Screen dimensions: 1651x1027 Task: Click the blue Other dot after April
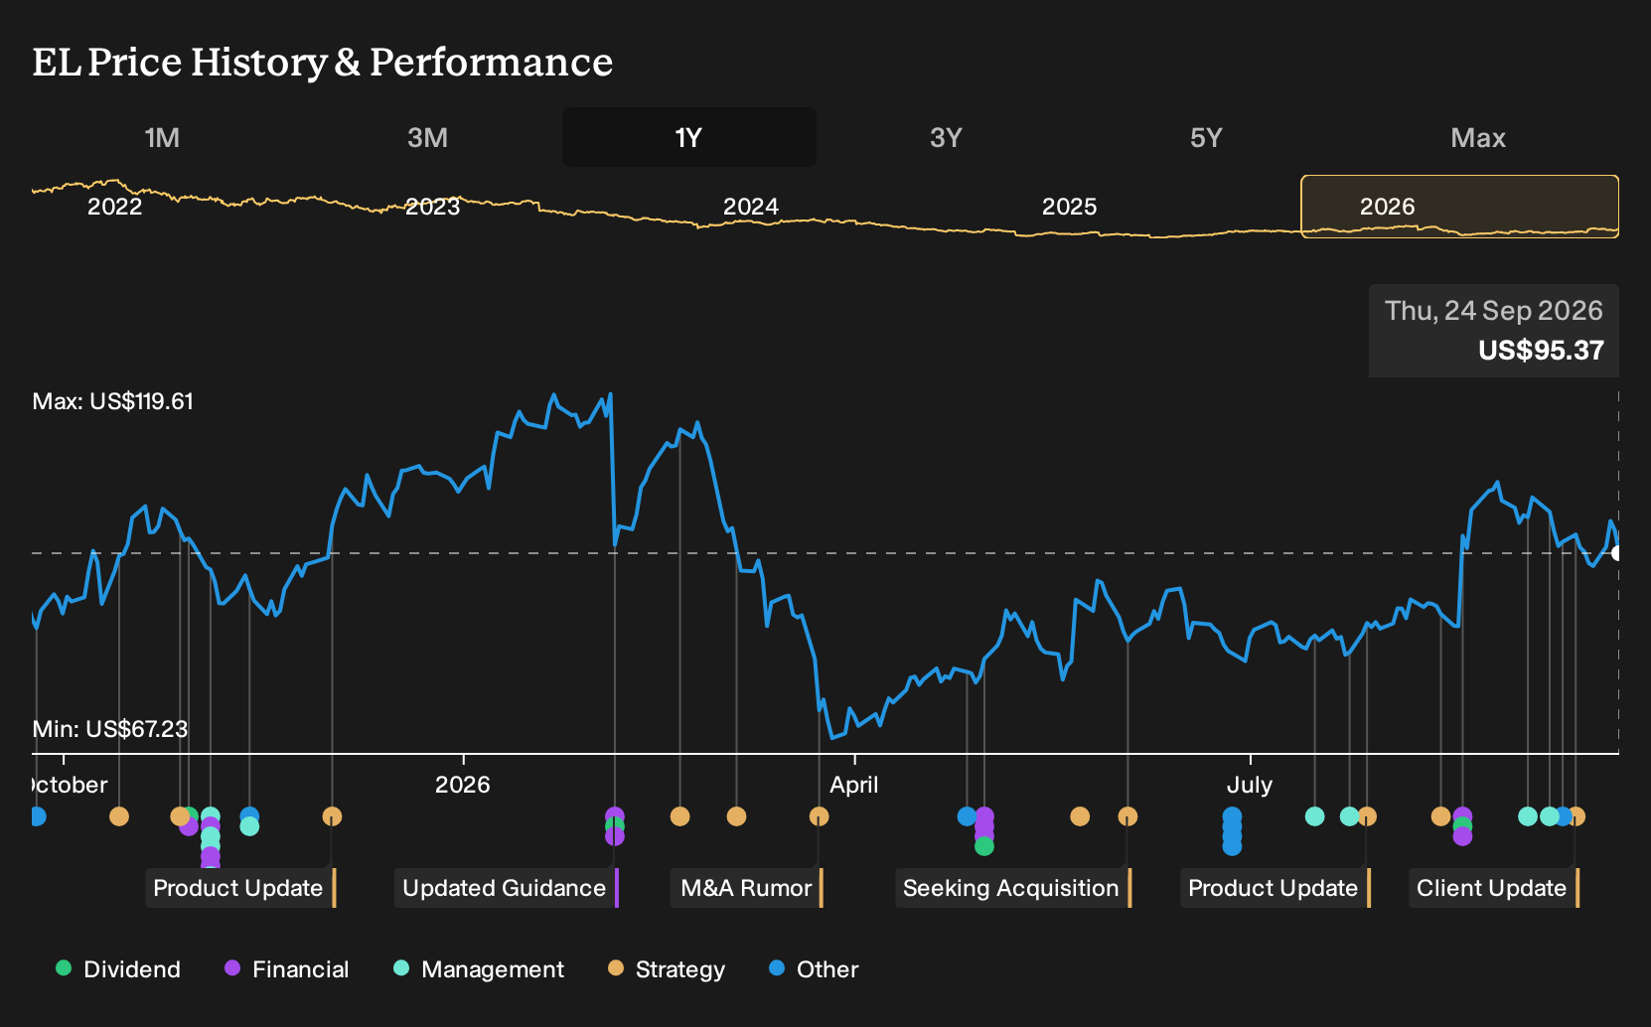(968, 816)
